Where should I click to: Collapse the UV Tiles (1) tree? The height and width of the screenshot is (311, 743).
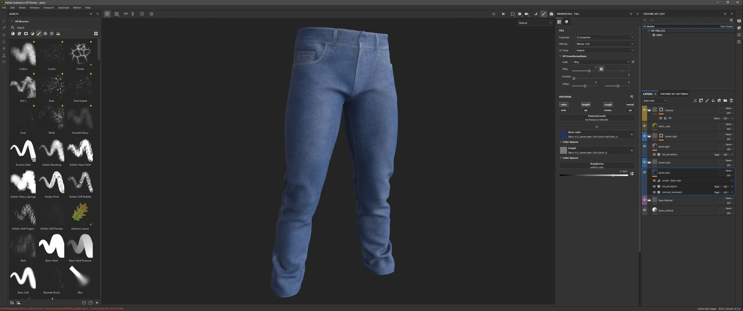point(649,31)
